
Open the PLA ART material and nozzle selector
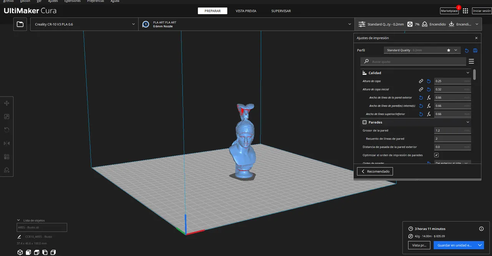[x=246, y=24]
